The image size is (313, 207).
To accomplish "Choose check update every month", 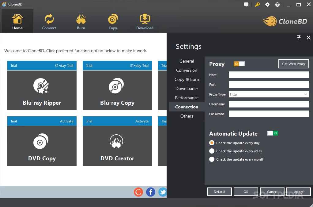I will [x=212, y=159].
